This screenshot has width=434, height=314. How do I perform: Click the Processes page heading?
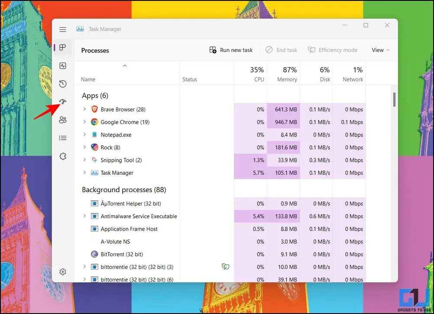tap(95, 50)
